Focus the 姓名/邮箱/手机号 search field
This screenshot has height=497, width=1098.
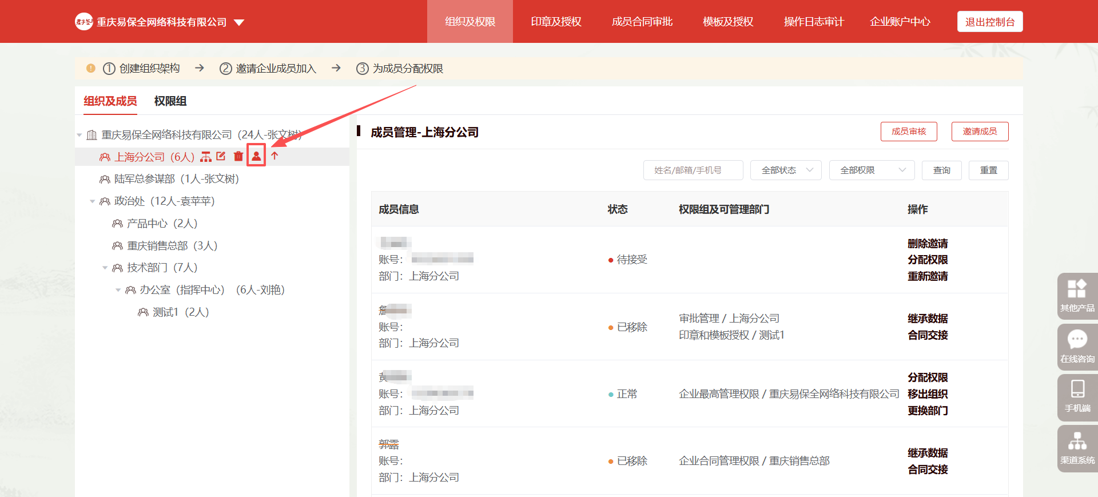point(693,170)
